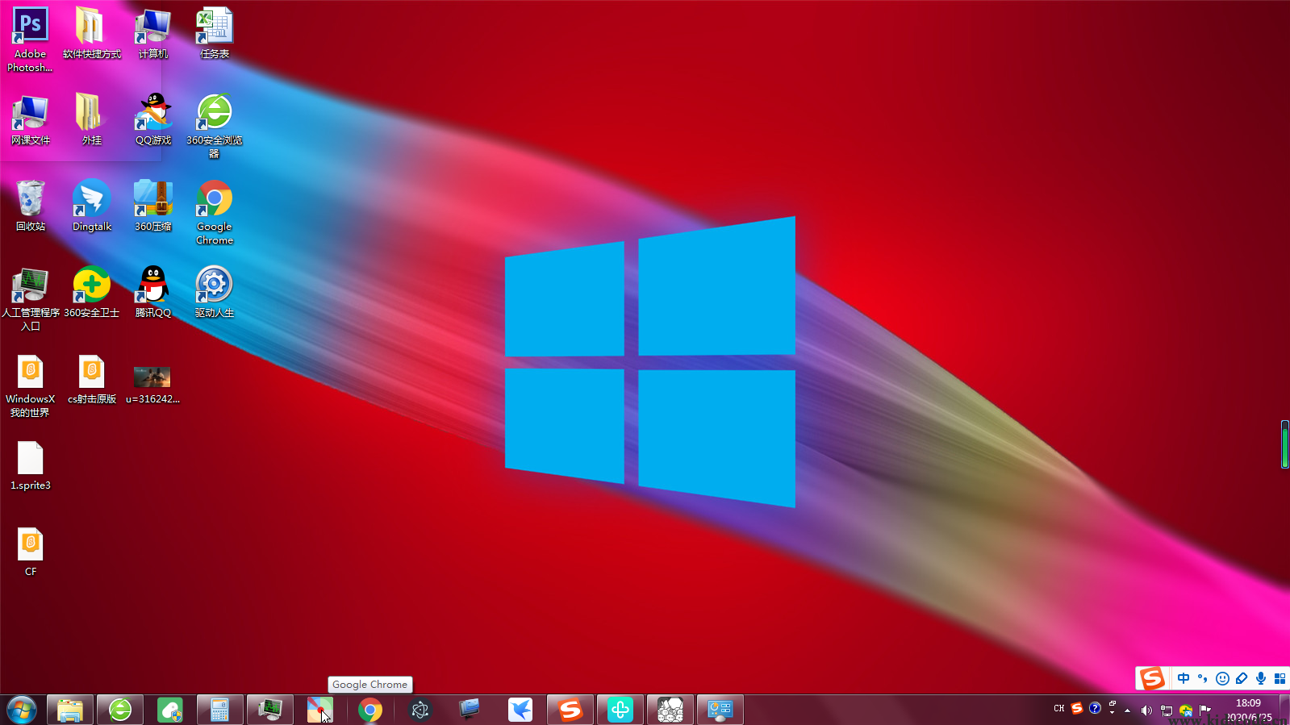Viewport: 1290px width, 725px height.
Task: Toggle Chinese/English mode 中 on Sogou bar
Action: pos(1184,678)
